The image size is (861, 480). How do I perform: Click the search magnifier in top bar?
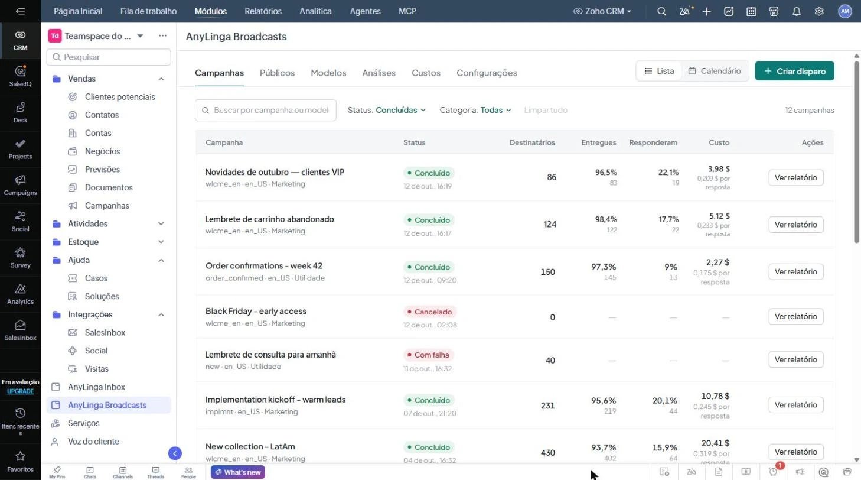coord(662,11)
